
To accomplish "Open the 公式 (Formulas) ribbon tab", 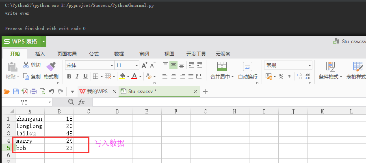I will click(94, 54).
